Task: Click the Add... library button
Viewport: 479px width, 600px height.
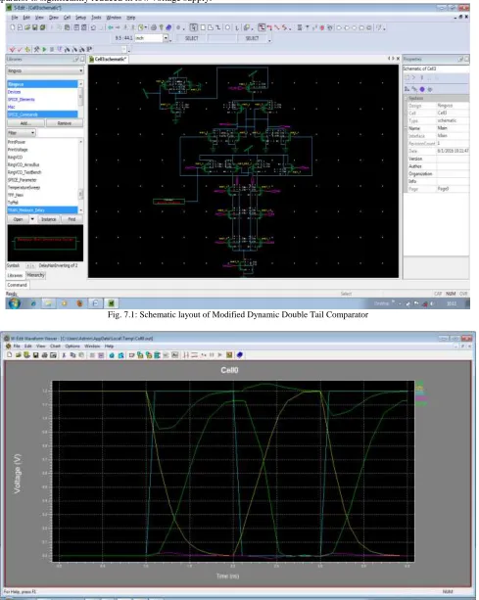Action: point(25,123)
